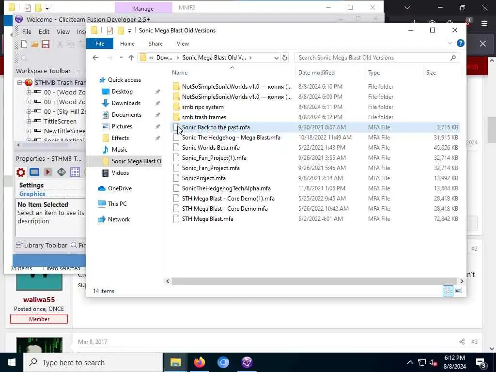
Task: Select smb trash frames folder
Action: click(x=204, y=117)
